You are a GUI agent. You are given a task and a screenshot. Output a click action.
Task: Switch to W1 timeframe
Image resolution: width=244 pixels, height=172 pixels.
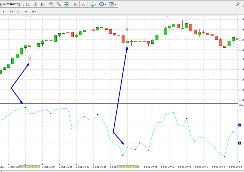[26, 11]
